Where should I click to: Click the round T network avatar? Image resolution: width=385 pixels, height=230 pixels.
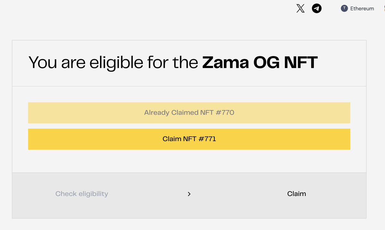pyautogui.click(x=344, y=9)
